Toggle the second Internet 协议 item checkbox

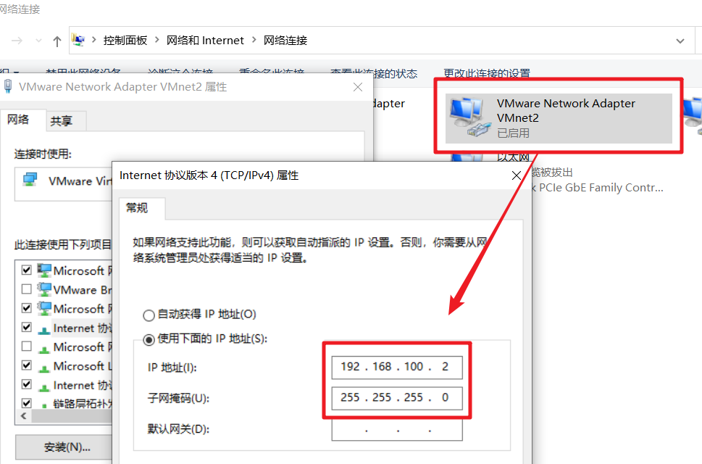click(26, 384)
